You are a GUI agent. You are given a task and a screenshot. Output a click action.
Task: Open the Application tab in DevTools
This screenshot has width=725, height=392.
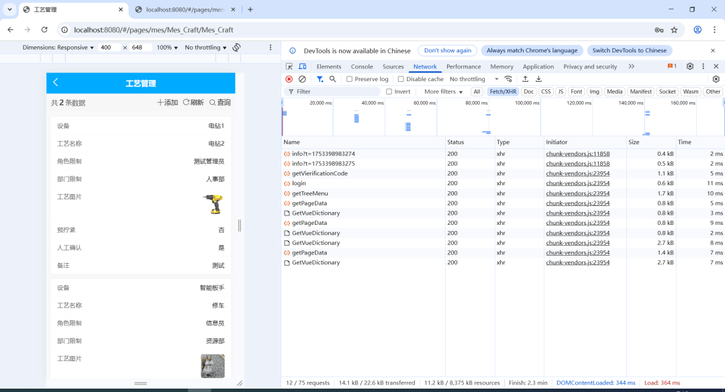click(538, 66)
